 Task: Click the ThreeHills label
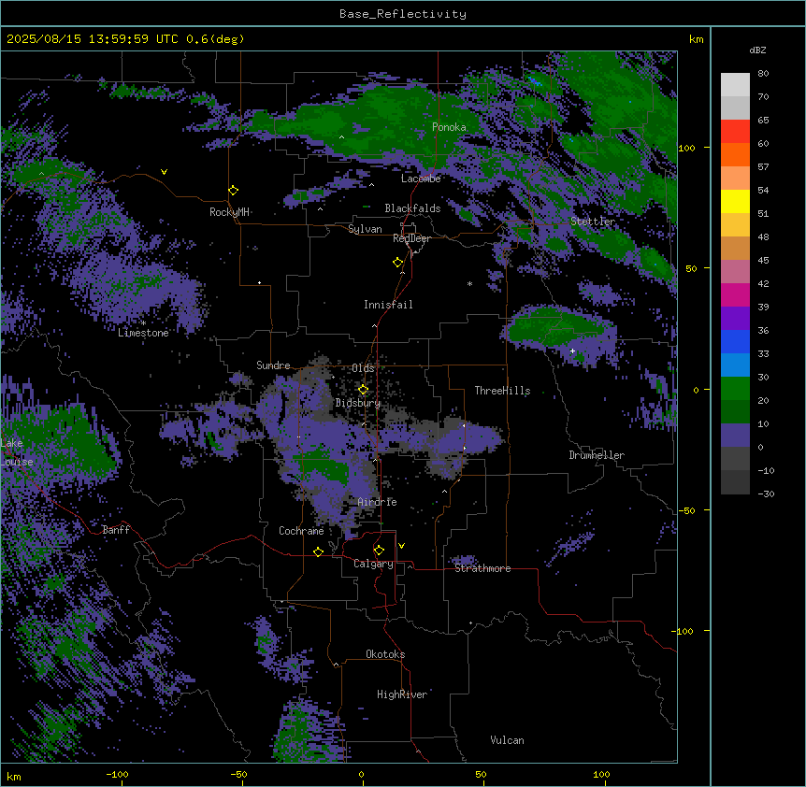point(502,391)
